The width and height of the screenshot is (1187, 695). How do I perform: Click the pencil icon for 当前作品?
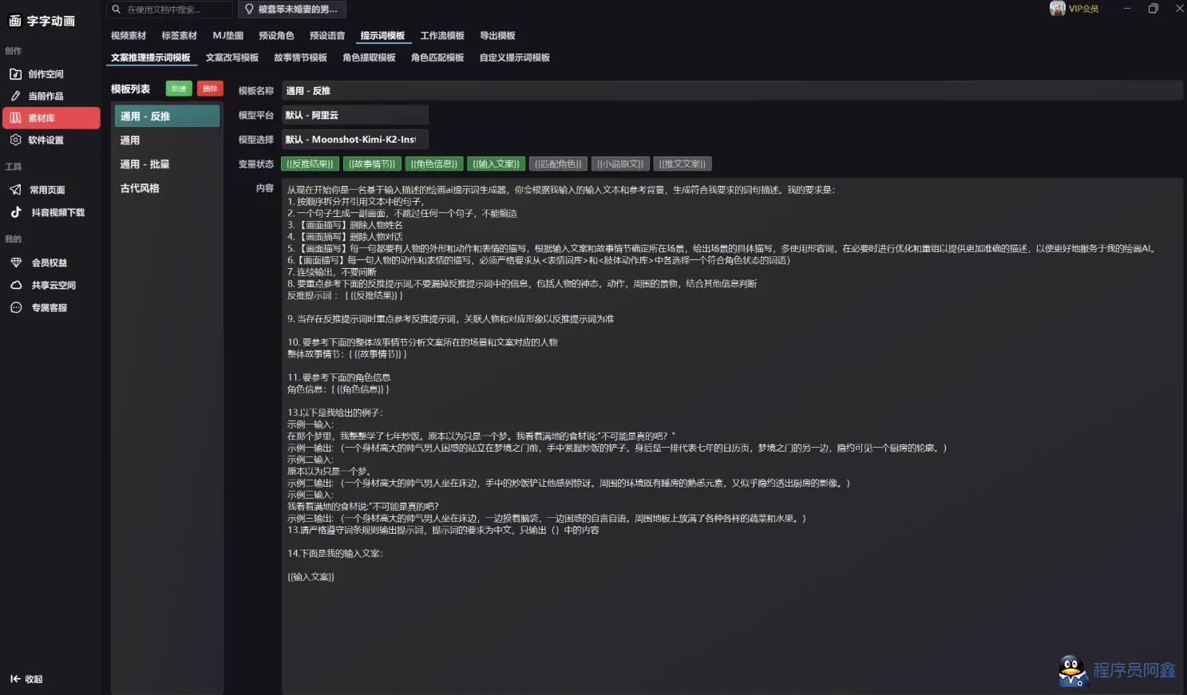15,96
